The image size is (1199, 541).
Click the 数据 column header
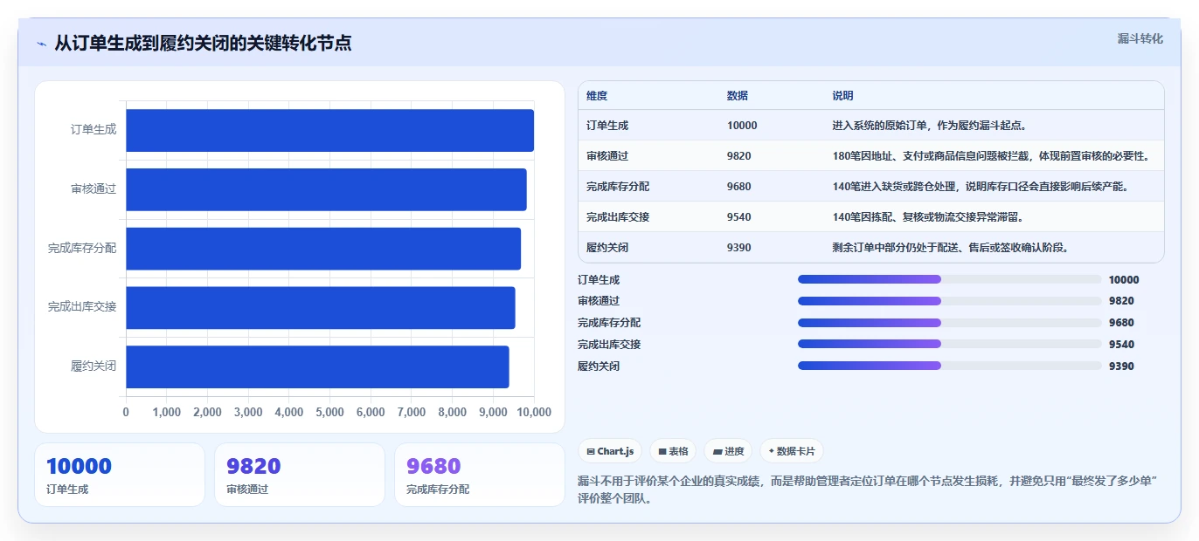(738, 96)
